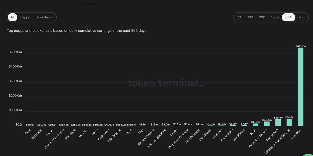Screen dimensions: 313x156
Task: Click the token terminal watermark logo
Action: (x=165, y=83)
